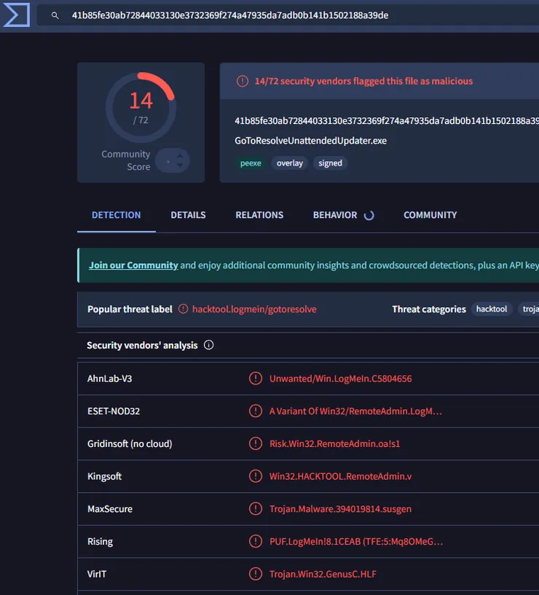539x595 pixels.
Task: Click the Gridinsoft detection alert icon
Action: click(256, 443)
